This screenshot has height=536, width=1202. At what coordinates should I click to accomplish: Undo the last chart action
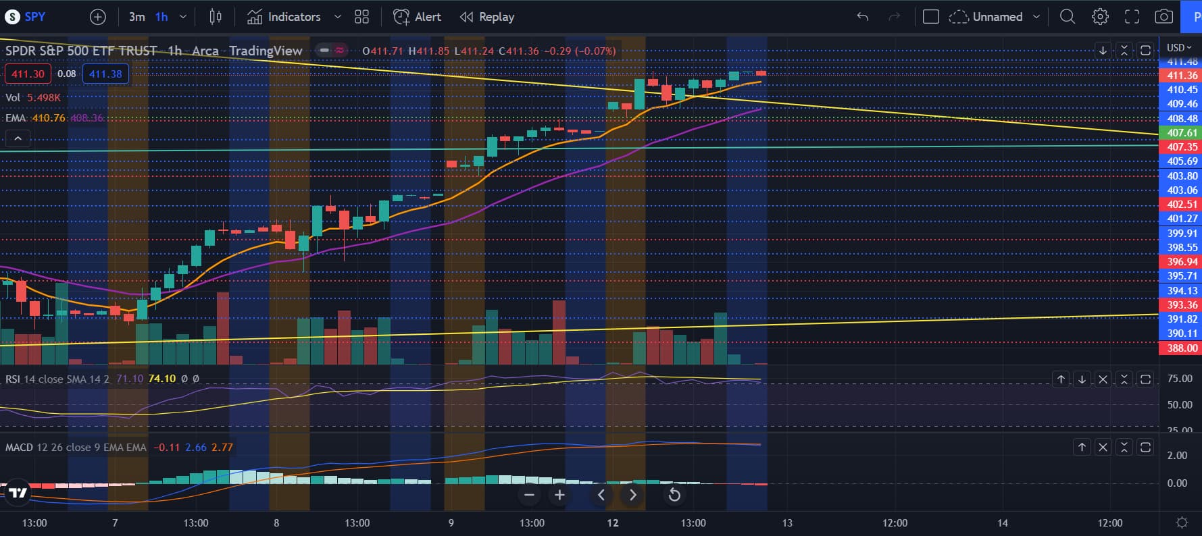tap(863, 17)
